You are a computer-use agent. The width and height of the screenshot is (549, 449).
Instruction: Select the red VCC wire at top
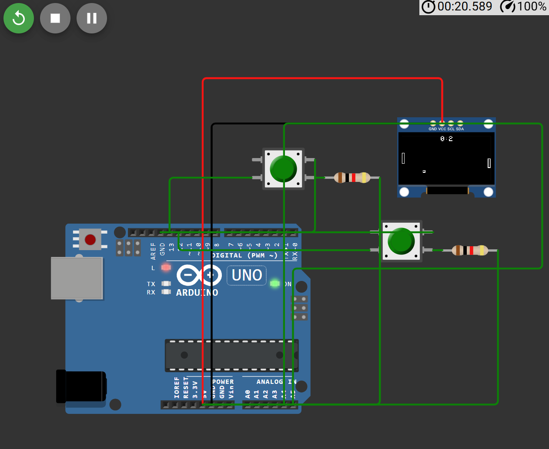point(322,79)
